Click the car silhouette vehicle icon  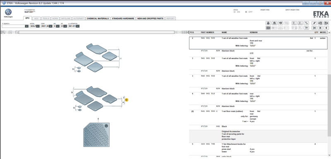[x=281, y=23]
